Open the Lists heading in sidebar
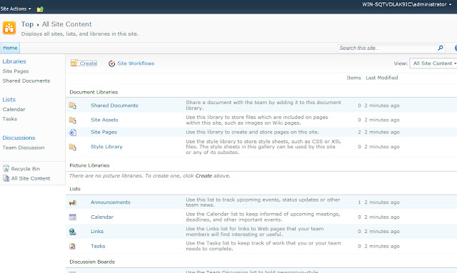This screenshot has width=457, height=273. click(x=9, y=100)
